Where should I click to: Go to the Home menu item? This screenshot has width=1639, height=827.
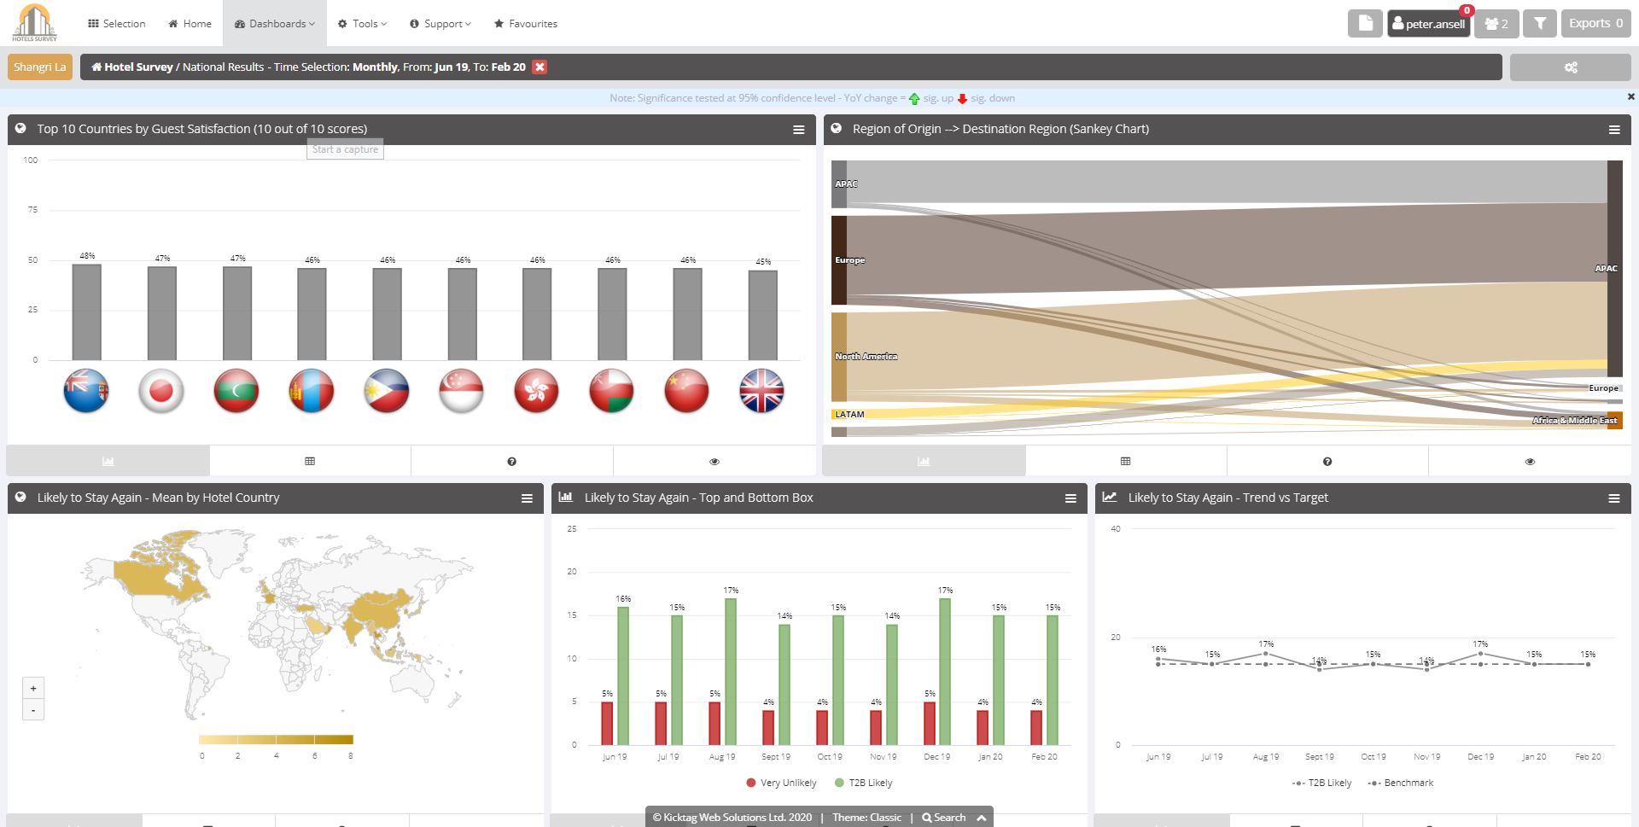(x=190, y=24)
